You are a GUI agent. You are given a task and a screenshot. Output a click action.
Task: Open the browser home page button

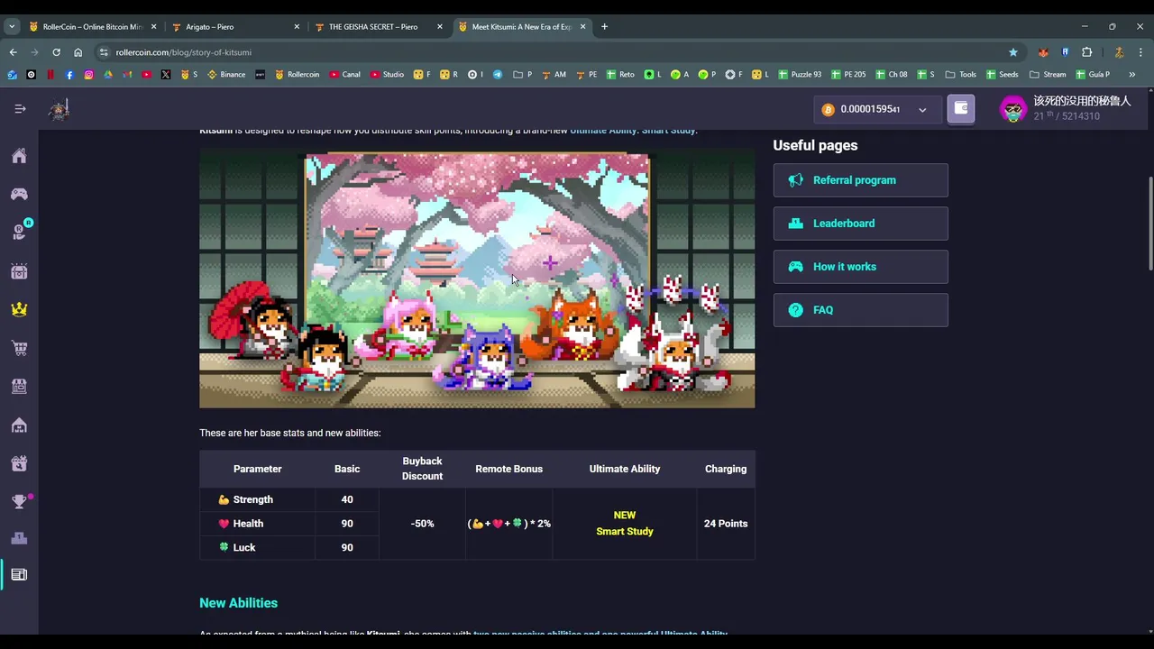click(78, 52)
